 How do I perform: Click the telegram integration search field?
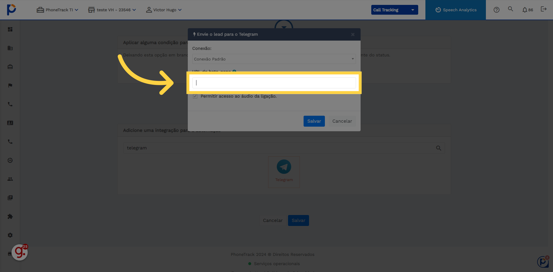point(284,148)
